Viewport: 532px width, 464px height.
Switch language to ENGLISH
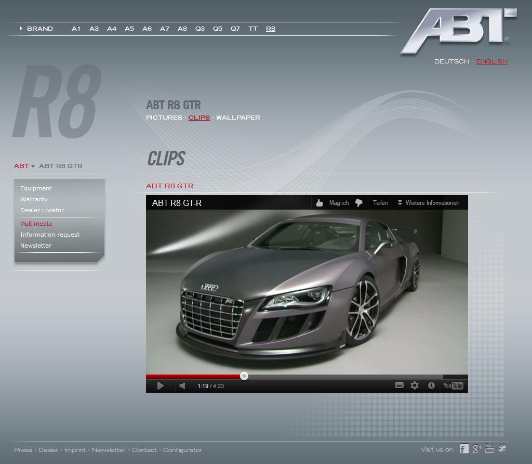click(x=491, y=61)
